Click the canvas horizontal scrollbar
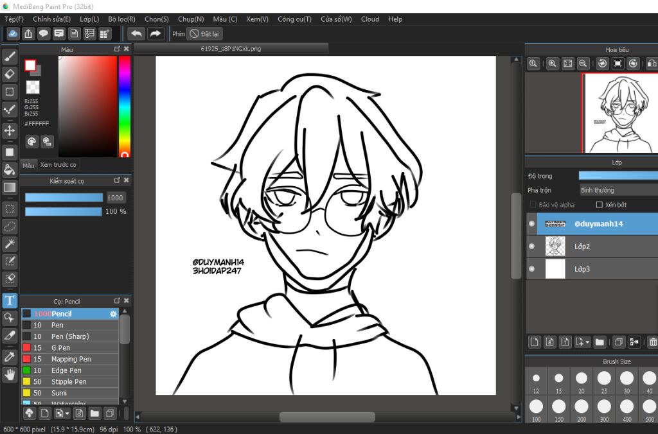658x434 pixels. point(327,417)
